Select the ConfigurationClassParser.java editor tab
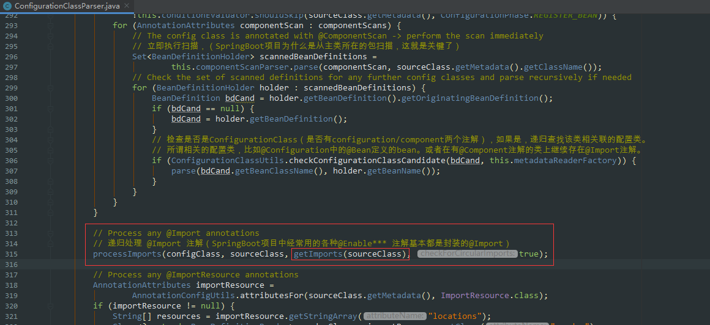This screenshot has height=325, width=710. (67, 6)
